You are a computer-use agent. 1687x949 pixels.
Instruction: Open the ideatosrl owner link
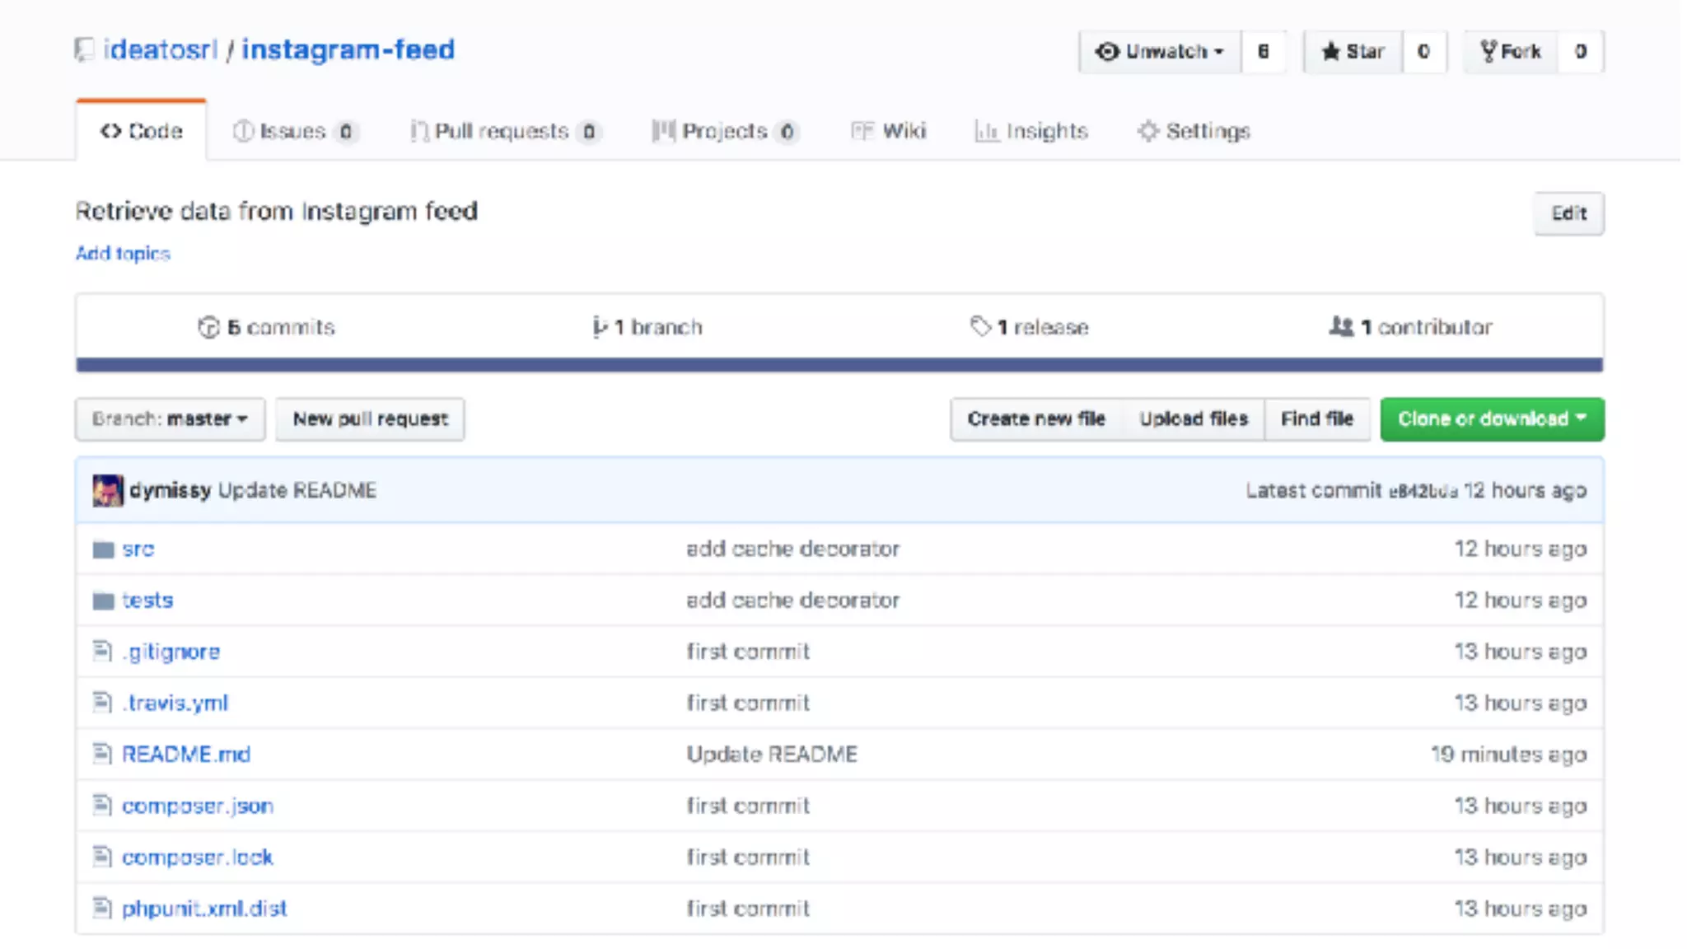pos(161,49)
